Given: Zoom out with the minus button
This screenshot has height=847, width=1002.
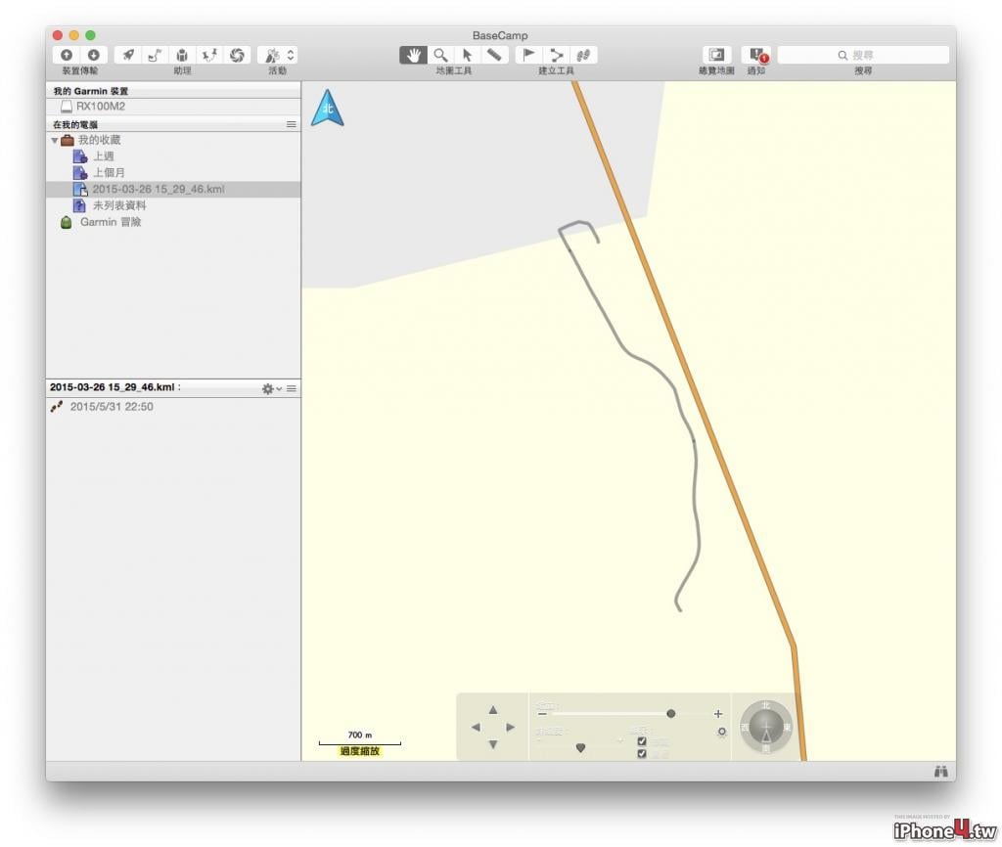Looking at the screenshot, I should [542, 714].
